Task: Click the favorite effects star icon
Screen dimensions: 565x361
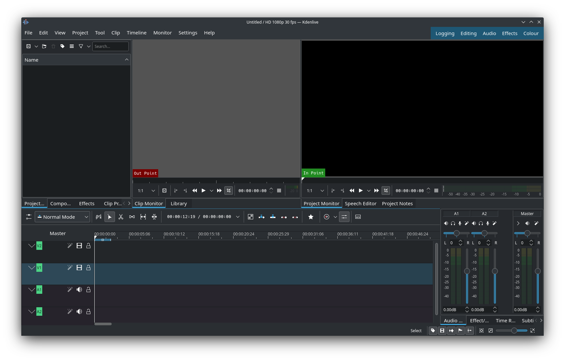Action: coord(311,217)
